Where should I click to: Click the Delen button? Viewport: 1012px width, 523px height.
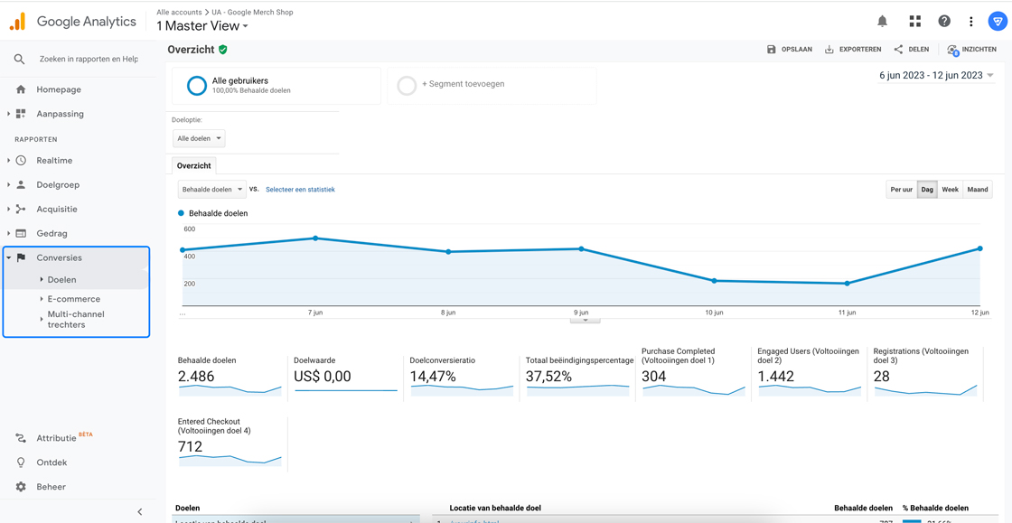click(x=912, y=49)
